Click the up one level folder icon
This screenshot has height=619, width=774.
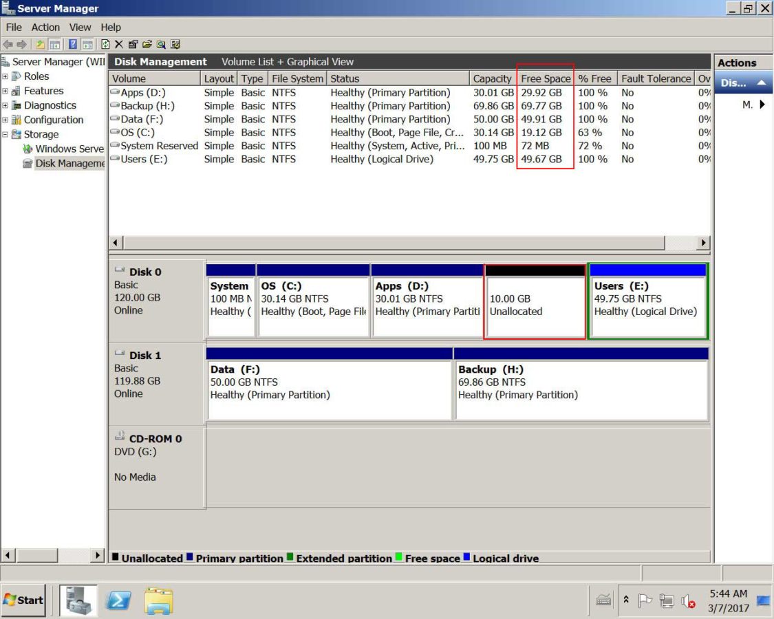point(41,45)
